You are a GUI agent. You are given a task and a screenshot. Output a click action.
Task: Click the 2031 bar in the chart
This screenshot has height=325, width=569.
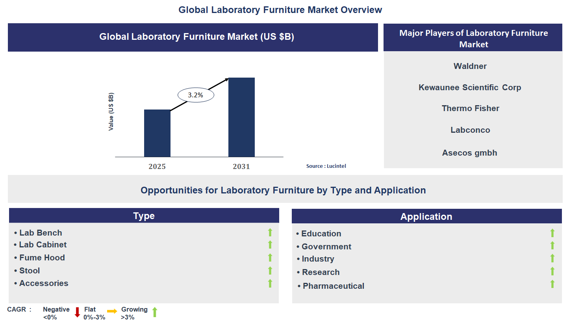241,117
